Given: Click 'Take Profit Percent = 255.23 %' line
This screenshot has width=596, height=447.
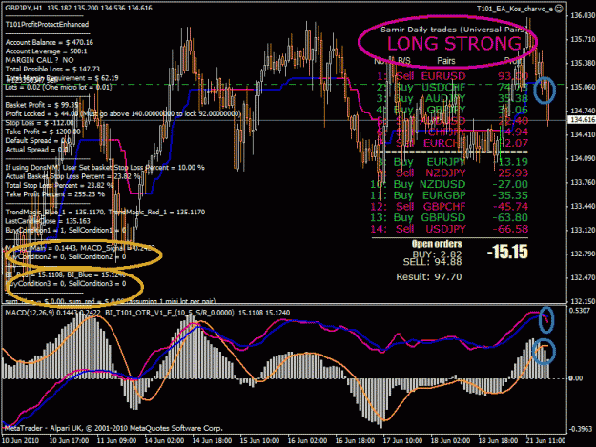Looking at the screenshot, I should click(x=55, y=194).
